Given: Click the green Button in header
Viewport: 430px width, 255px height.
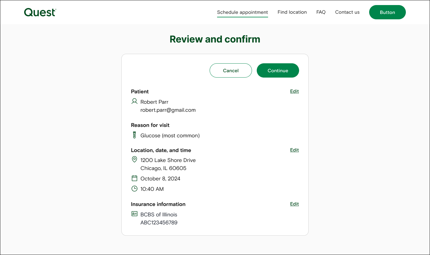Looking at the screenshot, I should click(x=387, y=12).
